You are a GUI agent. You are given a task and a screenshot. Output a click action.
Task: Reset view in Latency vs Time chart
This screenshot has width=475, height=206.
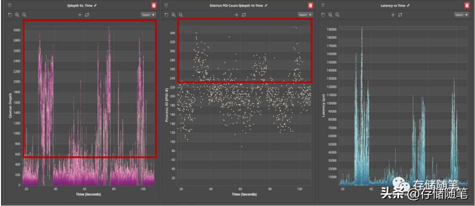[324, 14]
